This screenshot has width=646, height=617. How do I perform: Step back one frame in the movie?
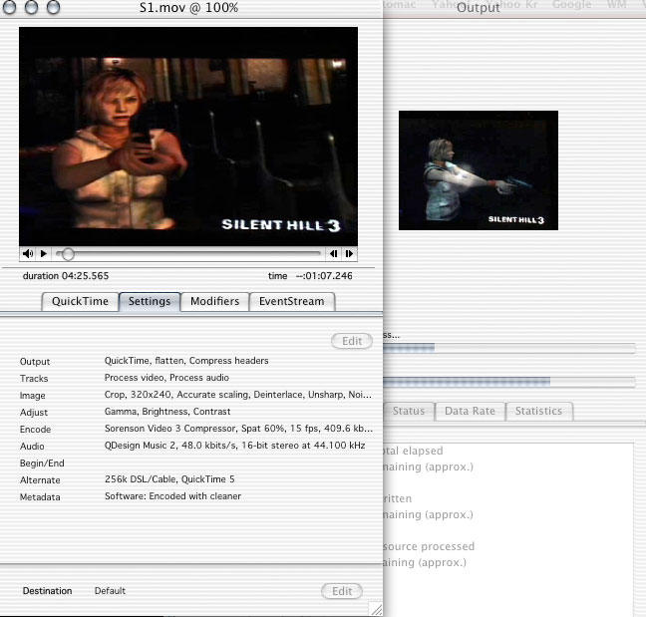[x=335, y=254]
